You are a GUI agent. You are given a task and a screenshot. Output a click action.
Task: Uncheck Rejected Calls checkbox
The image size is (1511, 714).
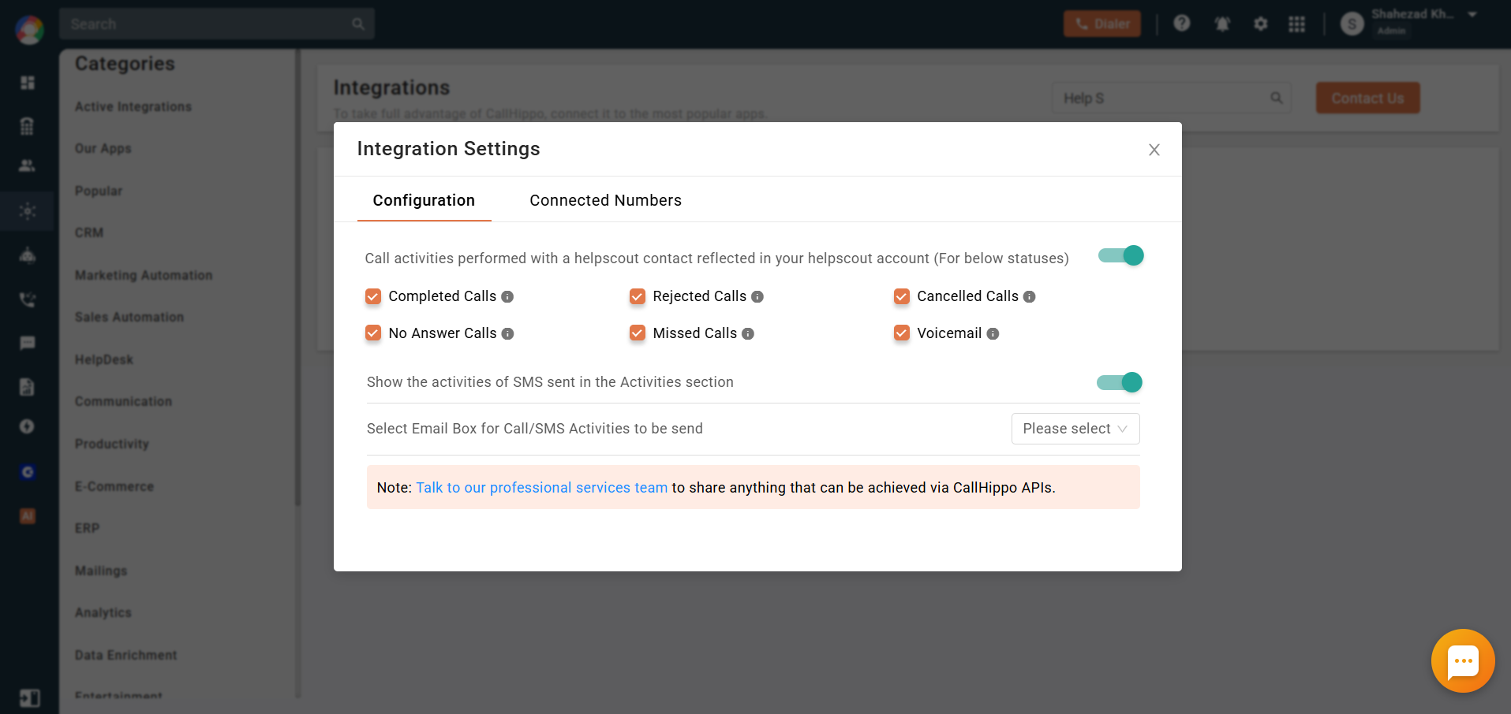coord(638,296)
